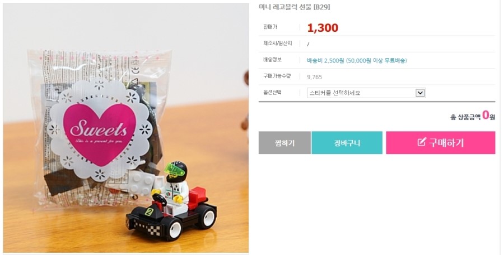Click the gray 찜하기 wishlist button

(x=284, y=142)
